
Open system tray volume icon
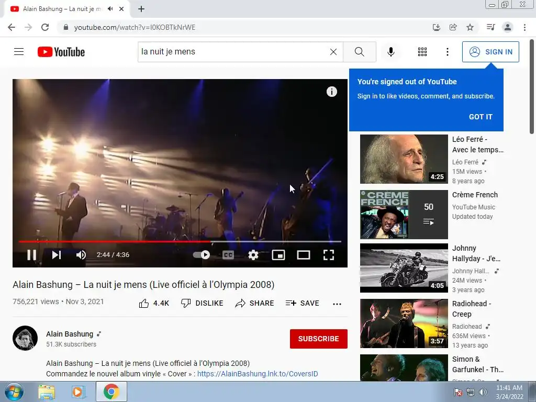[483, 392]
